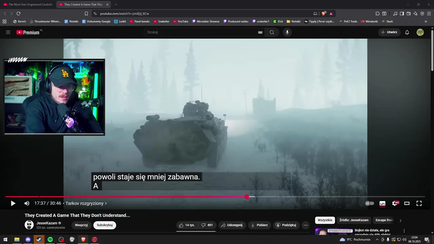Click the youtube.com address bar URL
Image resolution: width=434 pixels, height=244 pixels.
(x=124, y=14)
